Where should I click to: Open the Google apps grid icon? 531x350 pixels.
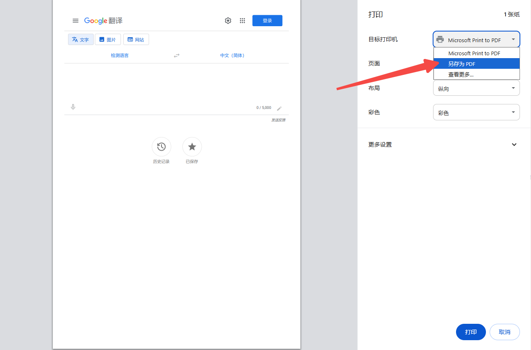tap(242, 20)
